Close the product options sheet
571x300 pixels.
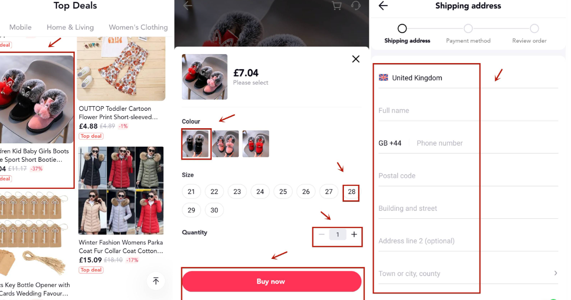tap(356, 59)
